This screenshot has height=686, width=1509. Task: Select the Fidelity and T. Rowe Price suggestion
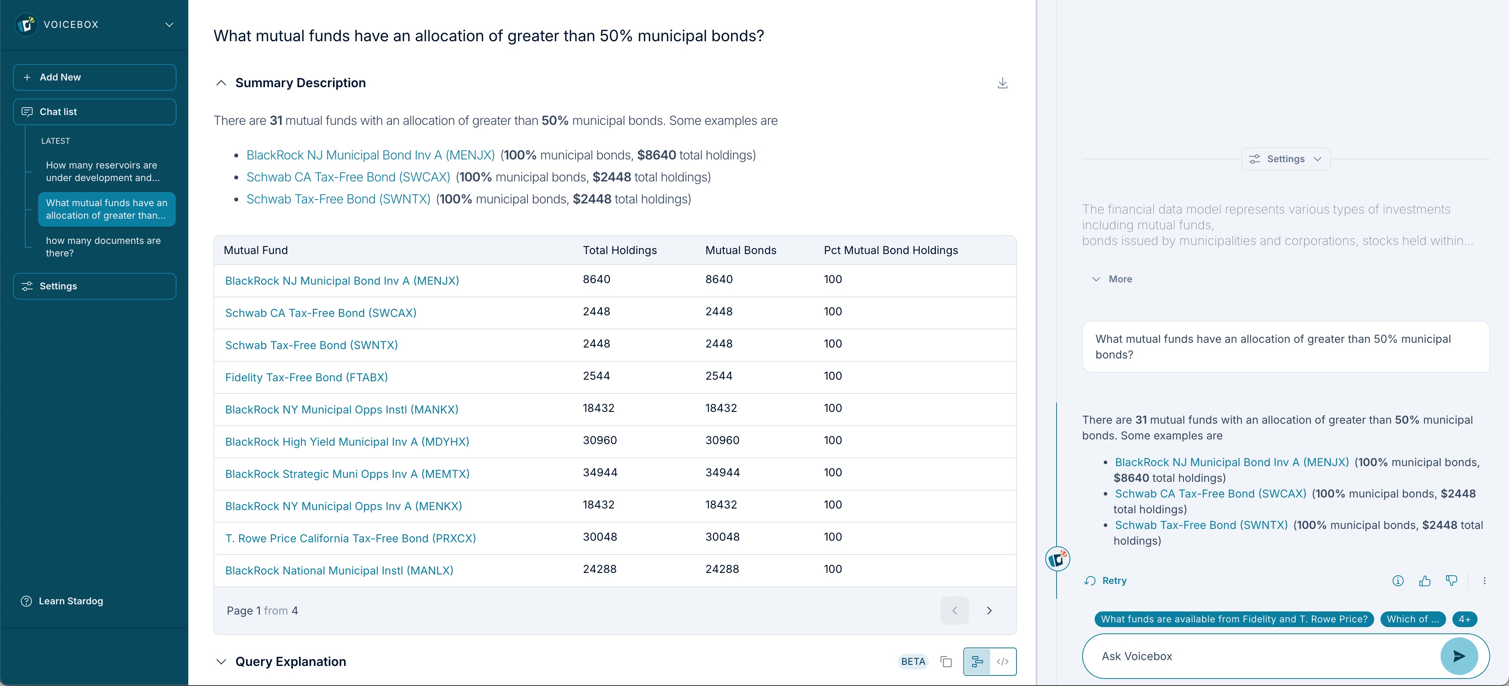1234,619
